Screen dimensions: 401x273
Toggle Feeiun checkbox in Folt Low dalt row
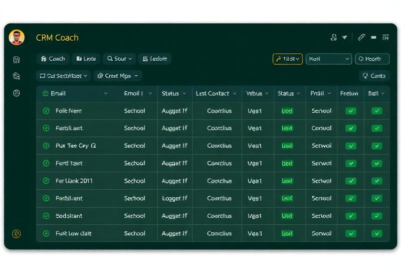click(351, 233)
